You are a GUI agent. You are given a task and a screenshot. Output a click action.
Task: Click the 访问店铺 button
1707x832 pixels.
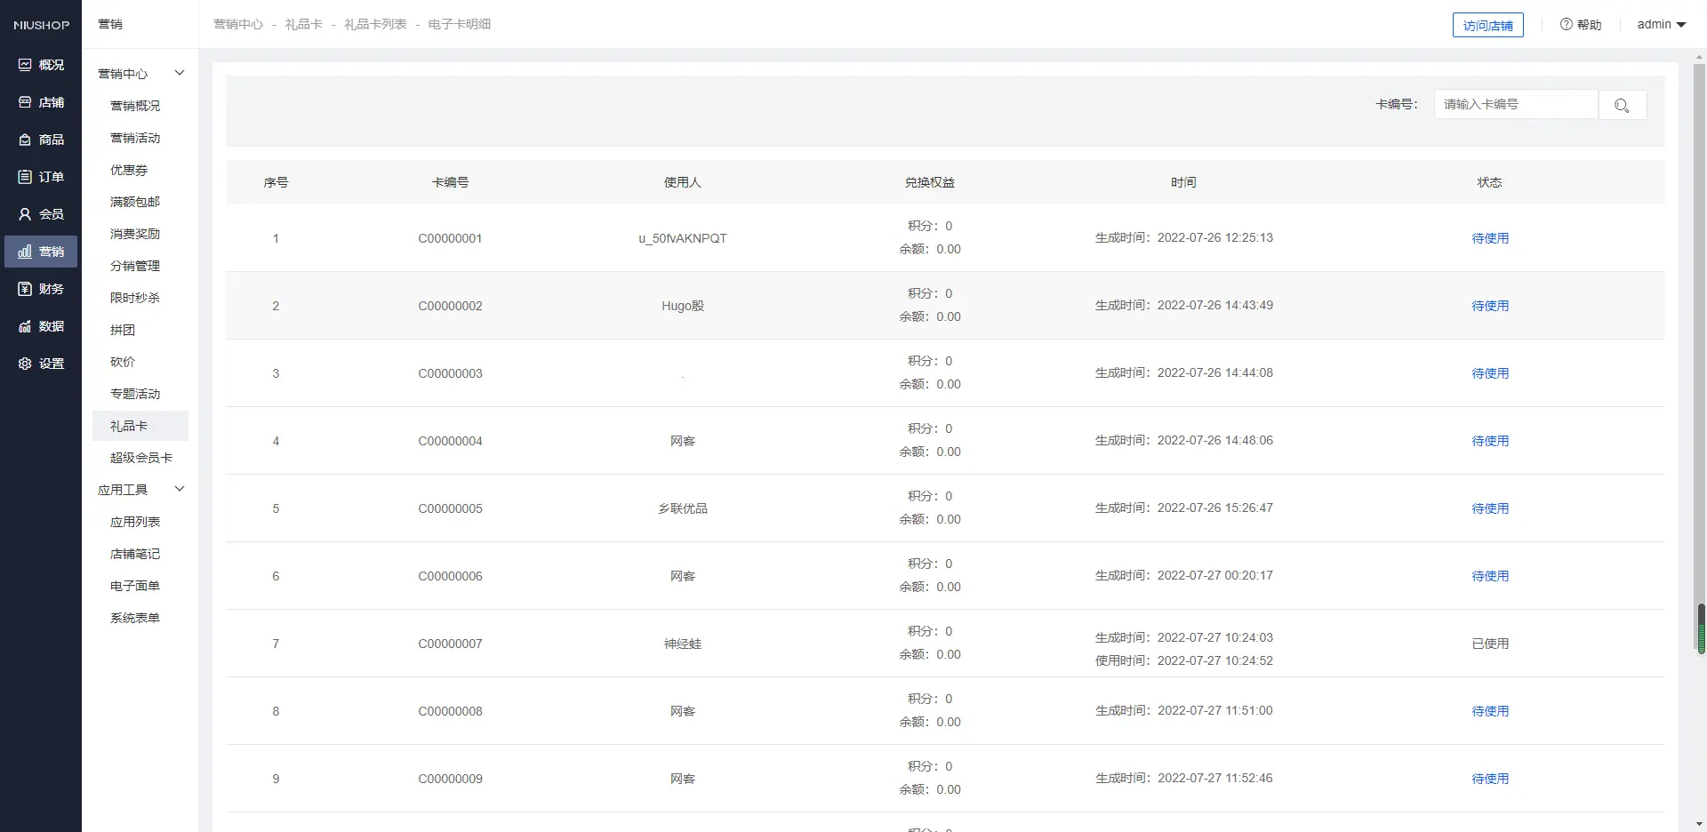[1487, 26]
